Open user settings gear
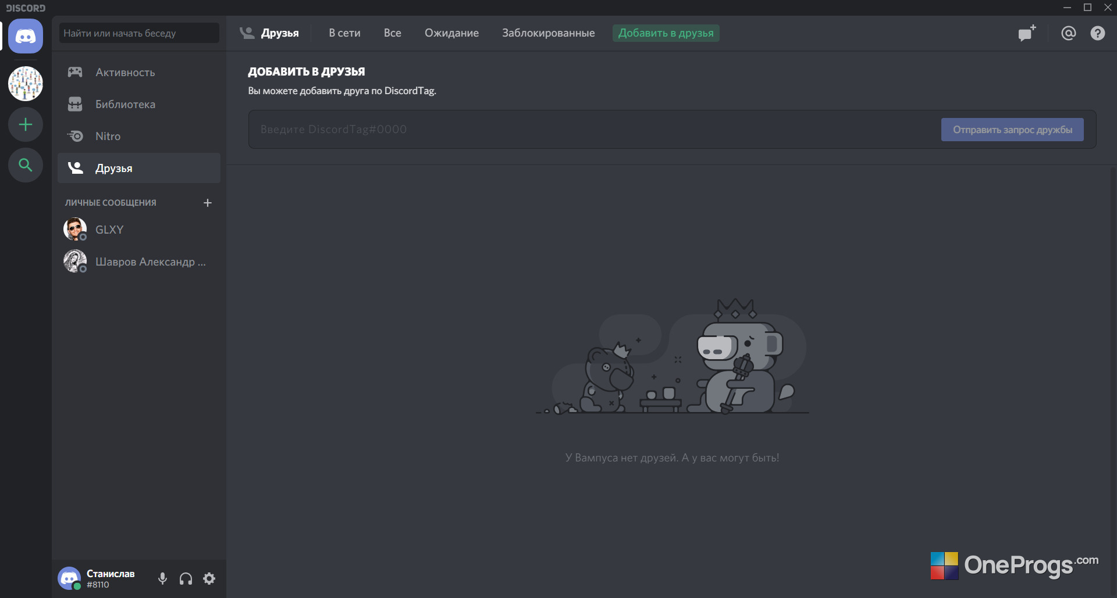 point(209,578)
